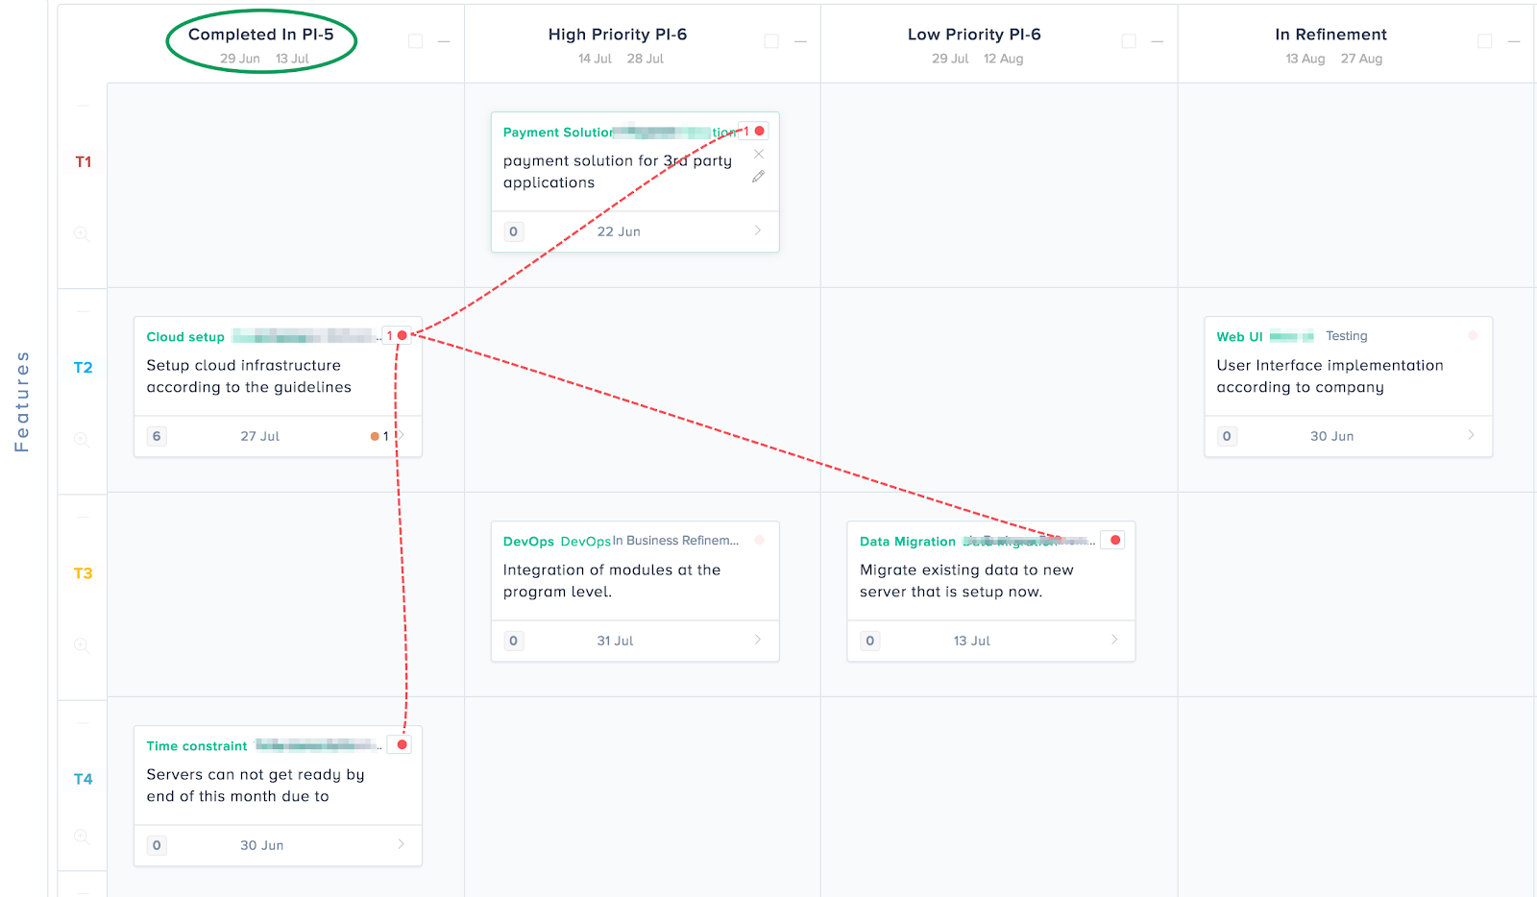Expand Data Migration card details with chevron
Screen dimensions: 1537x897
pyautogui.click(x=1113, y=640)
